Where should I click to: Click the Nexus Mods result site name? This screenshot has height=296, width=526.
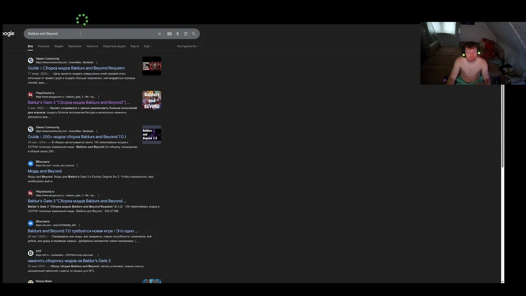click(44, 281)
